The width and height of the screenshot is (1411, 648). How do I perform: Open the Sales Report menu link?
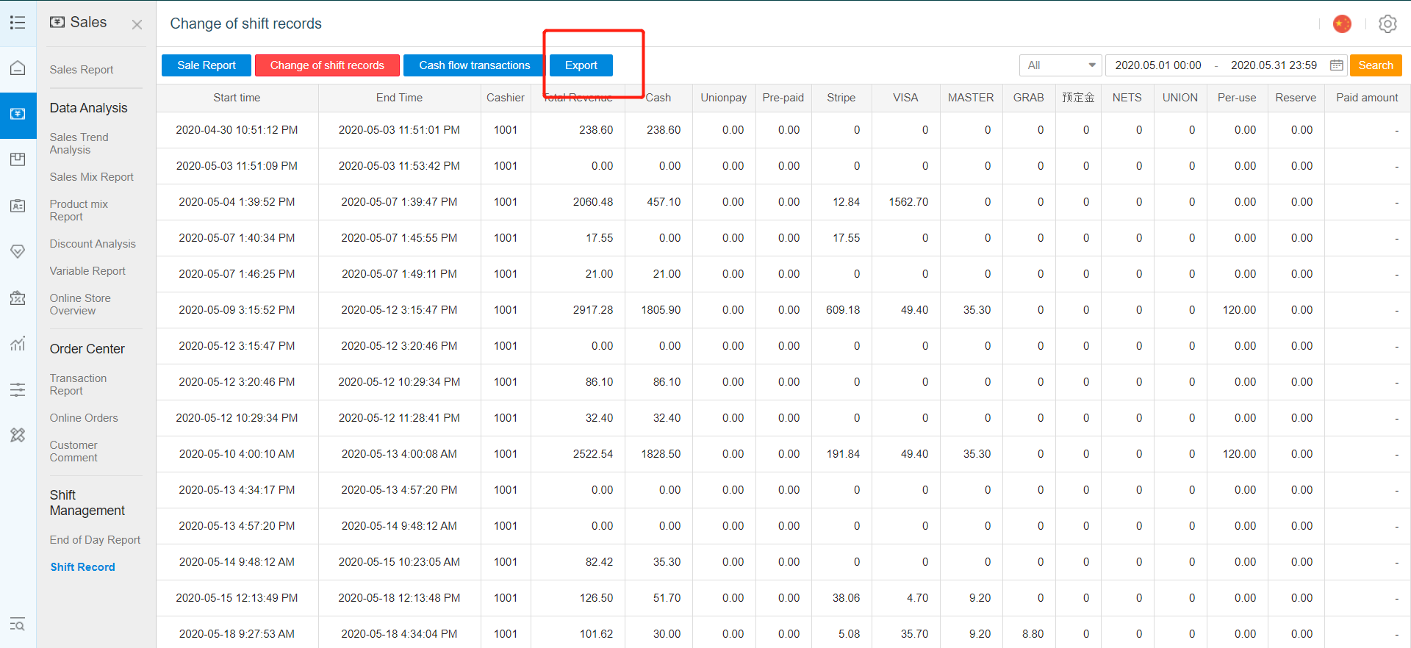tap(82, 70)
